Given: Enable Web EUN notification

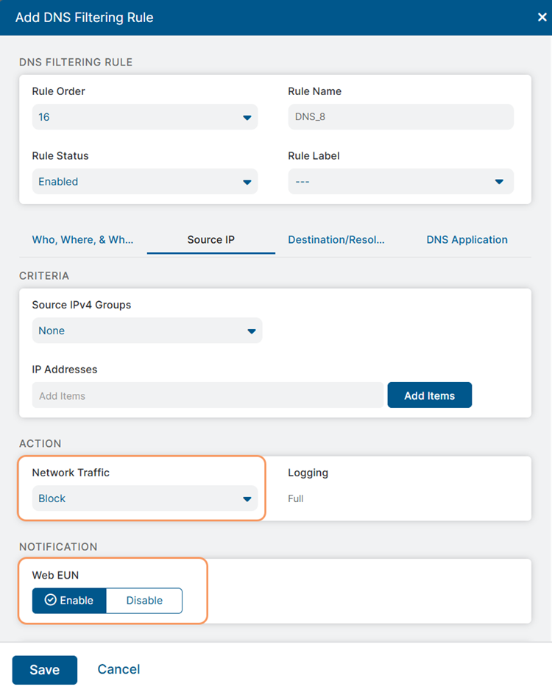Looking at the screenshot, I should 69,600.
